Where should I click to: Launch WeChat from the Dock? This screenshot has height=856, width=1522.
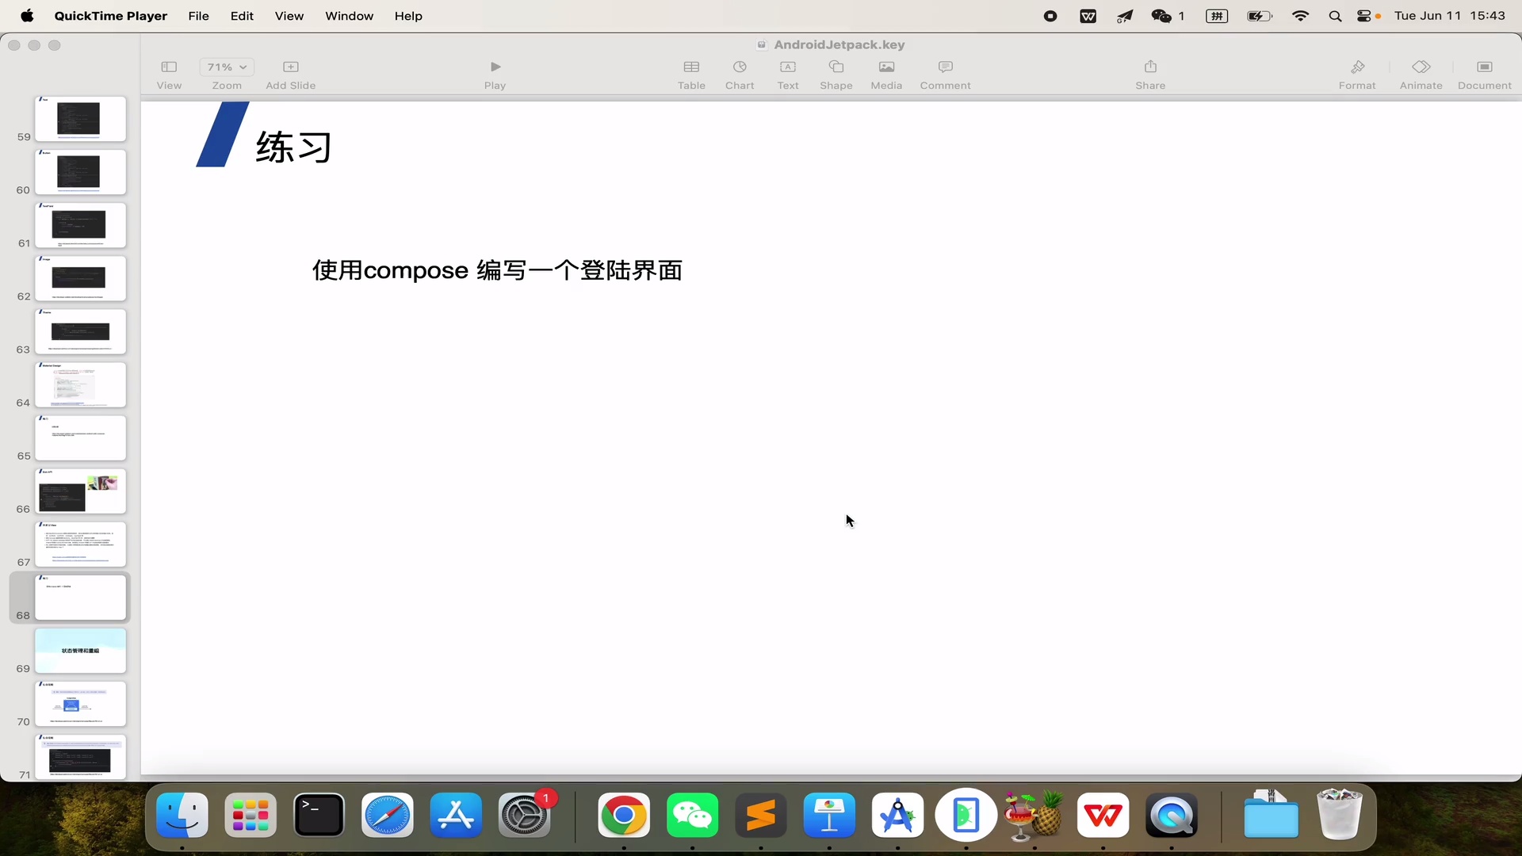point(692,815)
